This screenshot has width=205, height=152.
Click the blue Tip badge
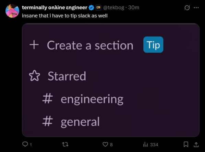coord(153,44)
